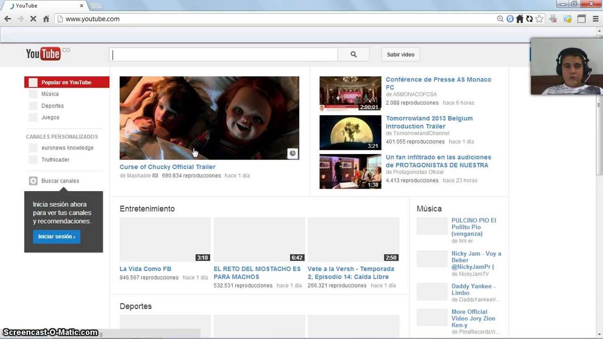Click the Protagonistas audition thumbnail
Viewport: 603px width, 339px height.
[350, 171]
